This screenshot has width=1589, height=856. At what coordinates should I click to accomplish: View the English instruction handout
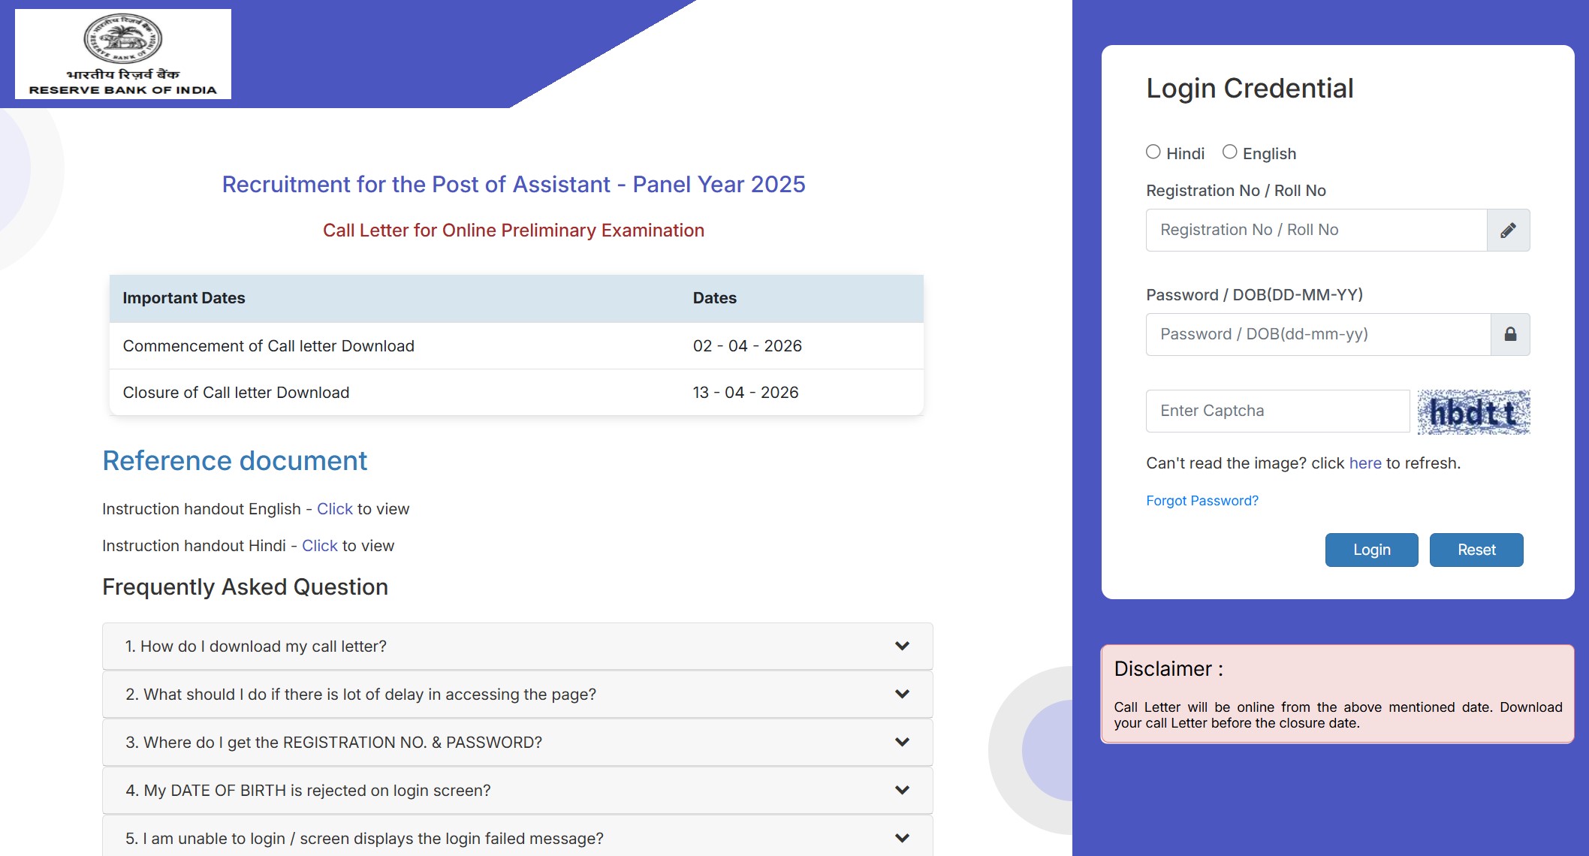click(334, 508)
